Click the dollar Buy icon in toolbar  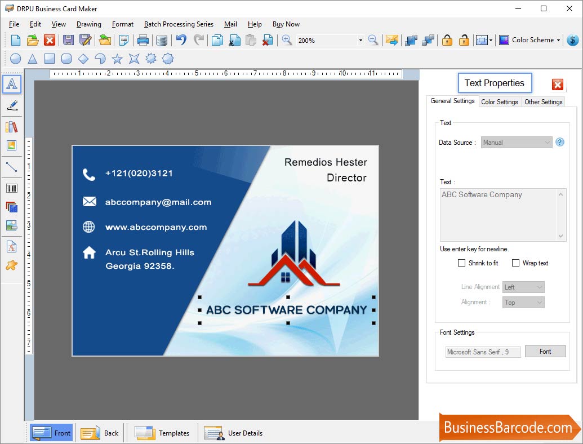(573, 40)
